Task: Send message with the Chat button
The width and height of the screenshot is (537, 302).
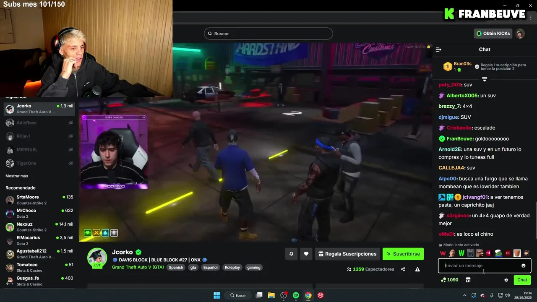Action: click(522, 280)
